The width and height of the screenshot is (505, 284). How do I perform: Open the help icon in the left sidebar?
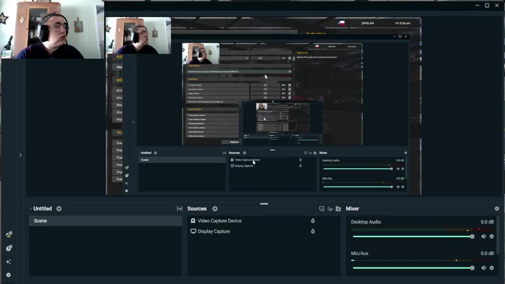pyautogui.click(x=8, y=248)
